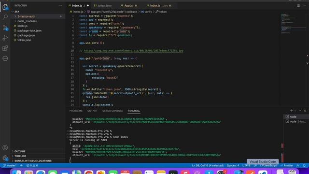
Task: Add a new terminal with plus icon
Action: (292, 111)
